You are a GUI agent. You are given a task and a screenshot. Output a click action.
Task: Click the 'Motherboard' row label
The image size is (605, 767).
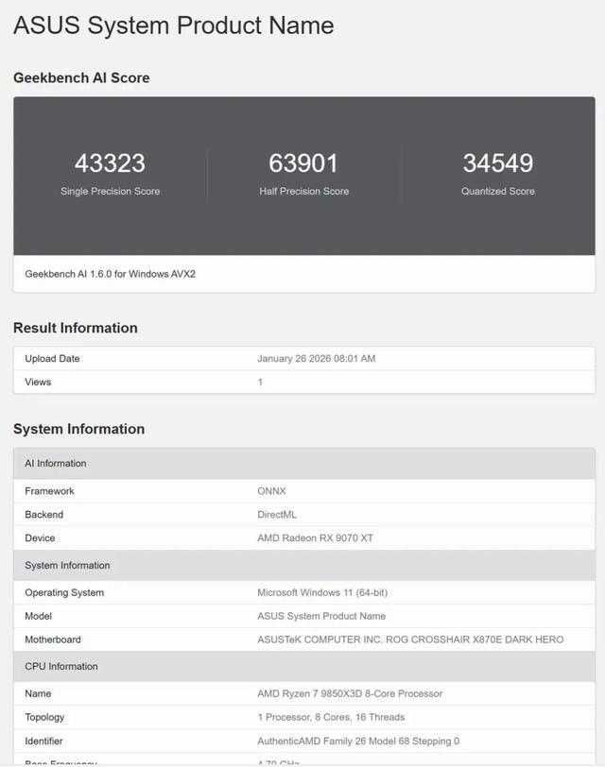53,639
